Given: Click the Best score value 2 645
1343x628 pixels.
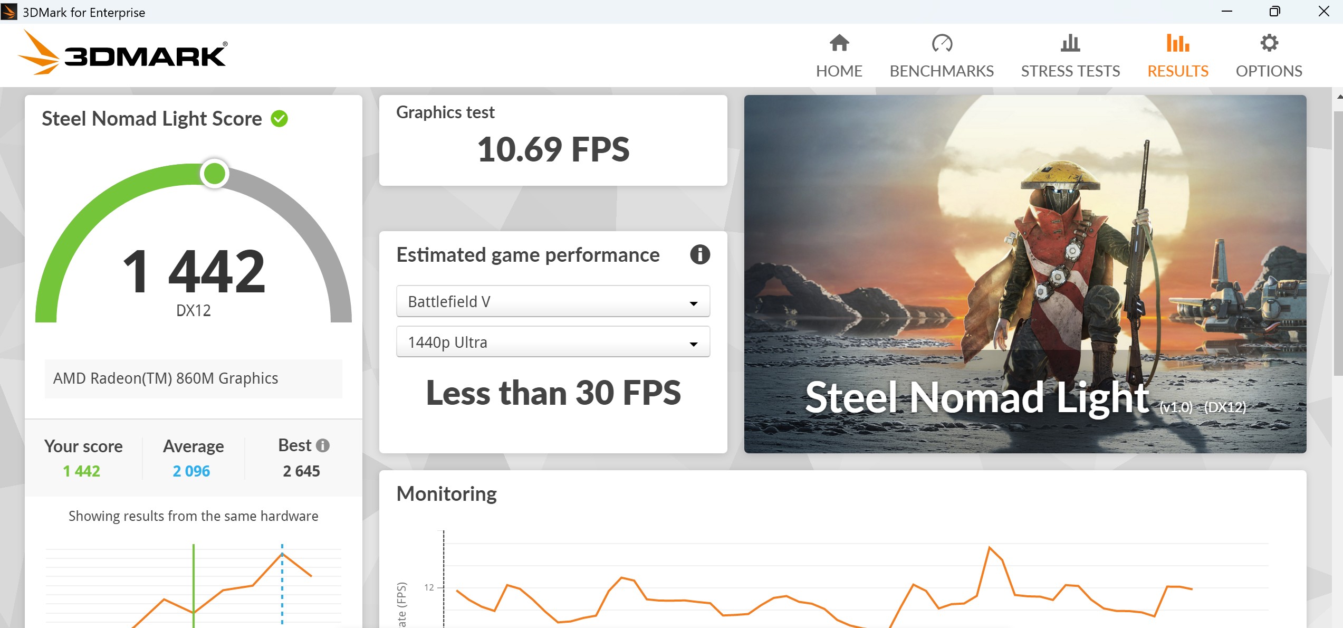Looking at the screenshot, I should click(301, 471).
